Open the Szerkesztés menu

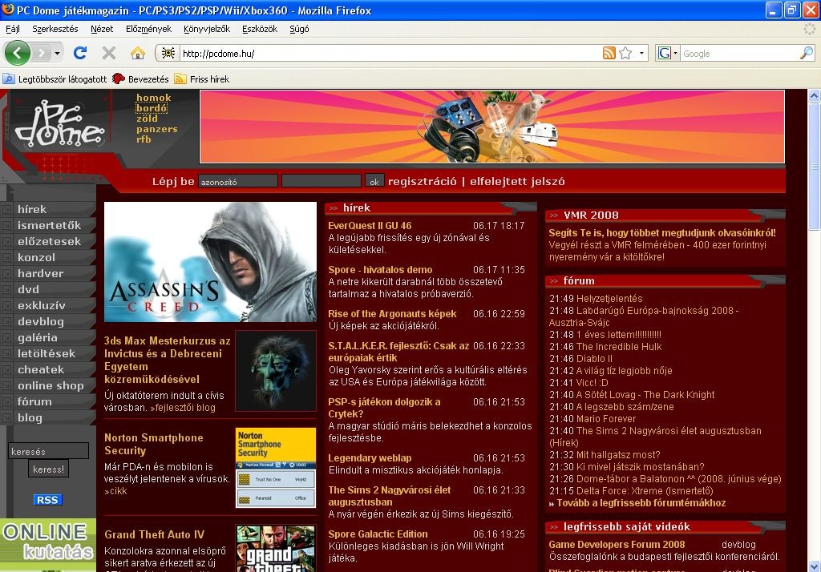55,29
